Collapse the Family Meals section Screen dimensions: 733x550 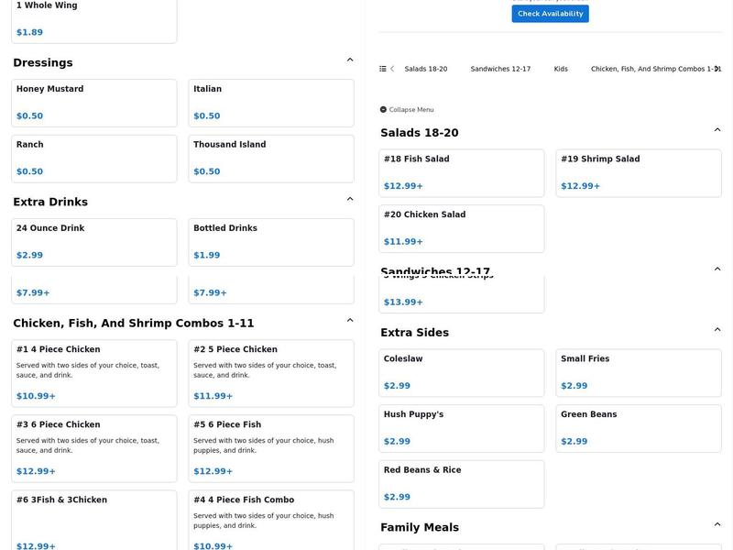point(717,524)
